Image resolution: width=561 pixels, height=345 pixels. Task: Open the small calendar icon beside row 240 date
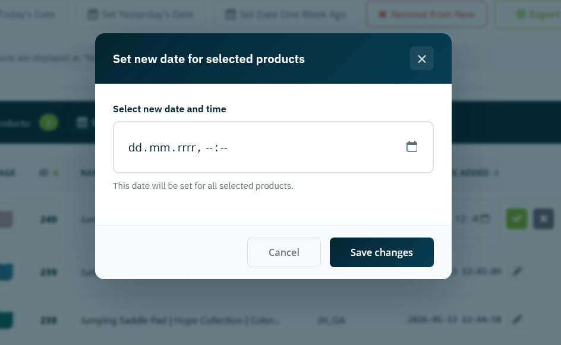coord(484,218)
